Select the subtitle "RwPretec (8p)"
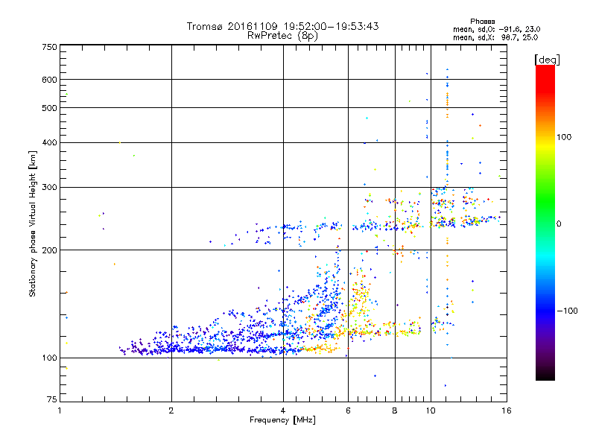This screenshot has height=447, width=596. point(282,36)
